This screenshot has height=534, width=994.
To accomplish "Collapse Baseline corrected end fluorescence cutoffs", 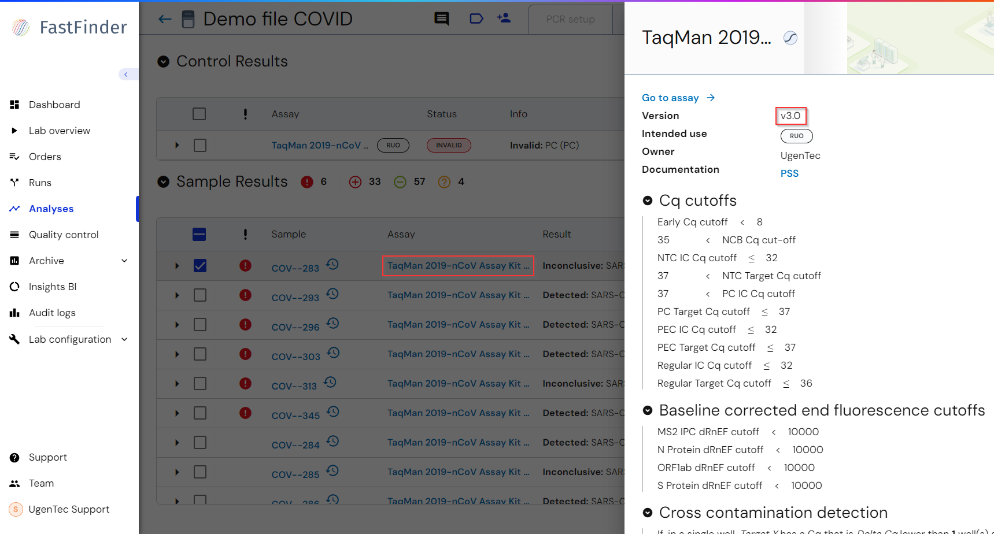I will click(648, 410).
